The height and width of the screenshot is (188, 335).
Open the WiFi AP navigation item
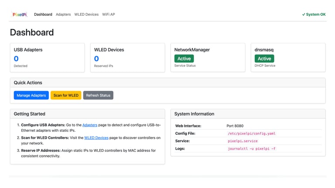coord(109,14)
